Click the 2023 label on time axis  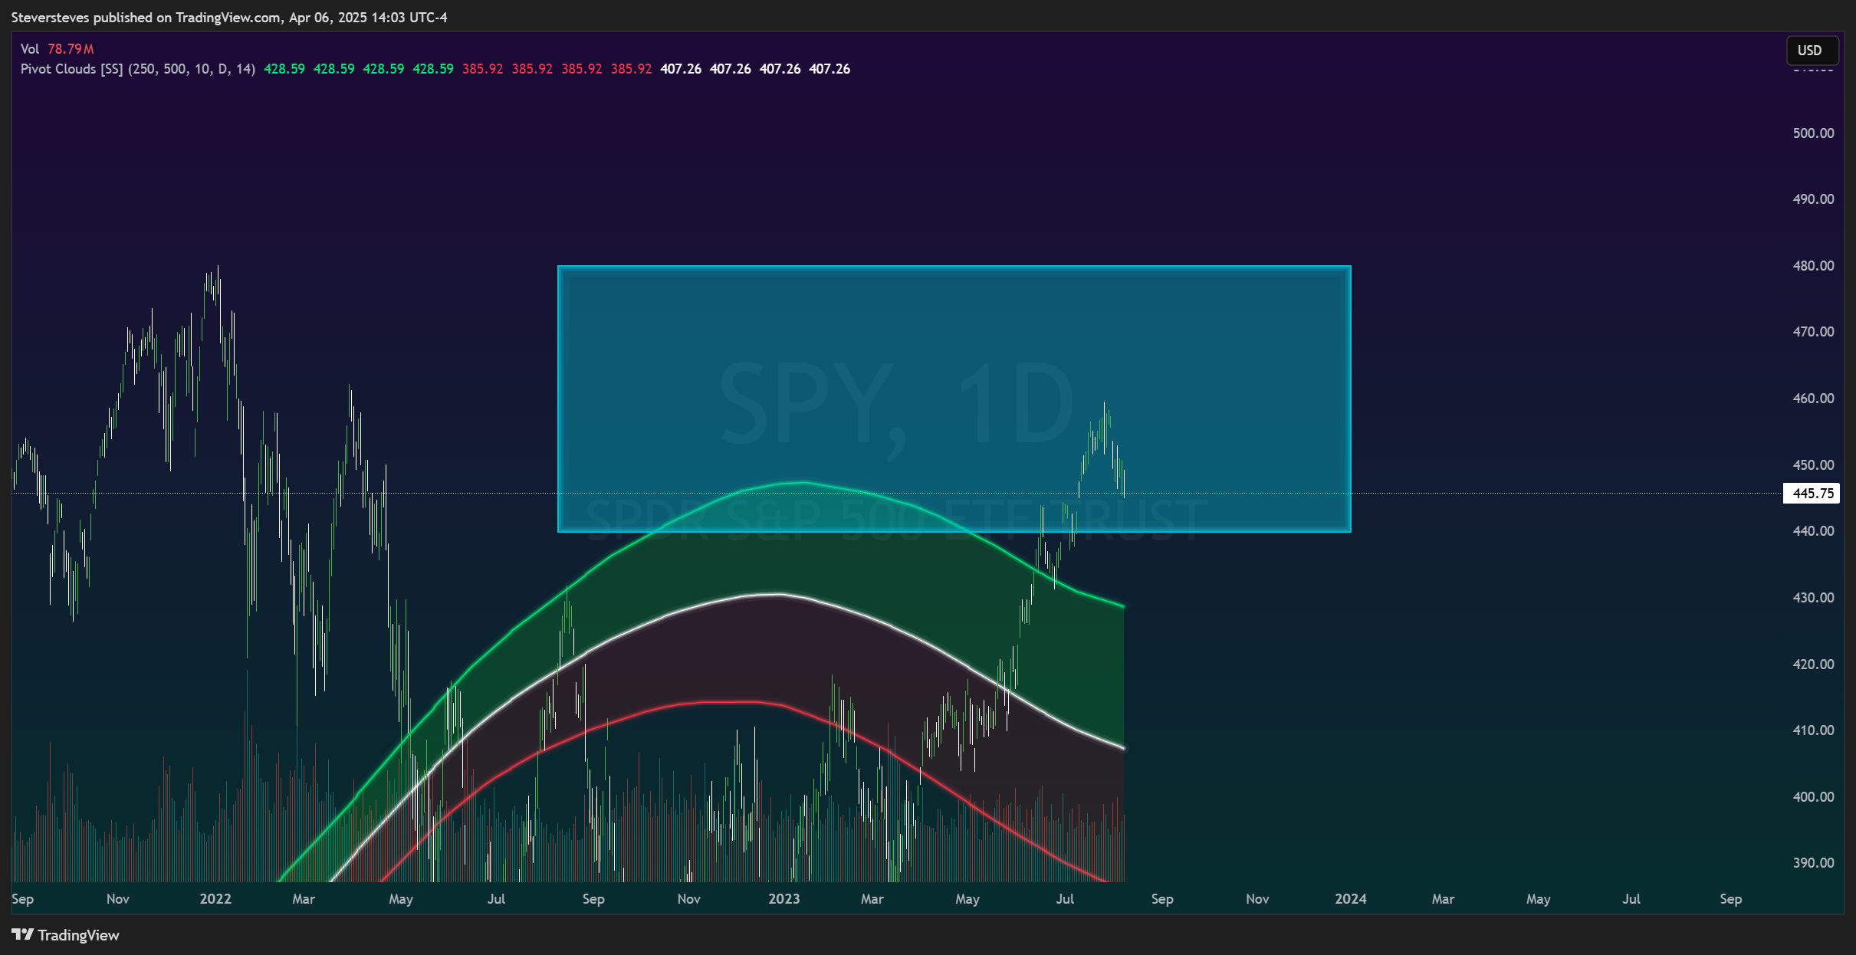(x=784, y=899)
